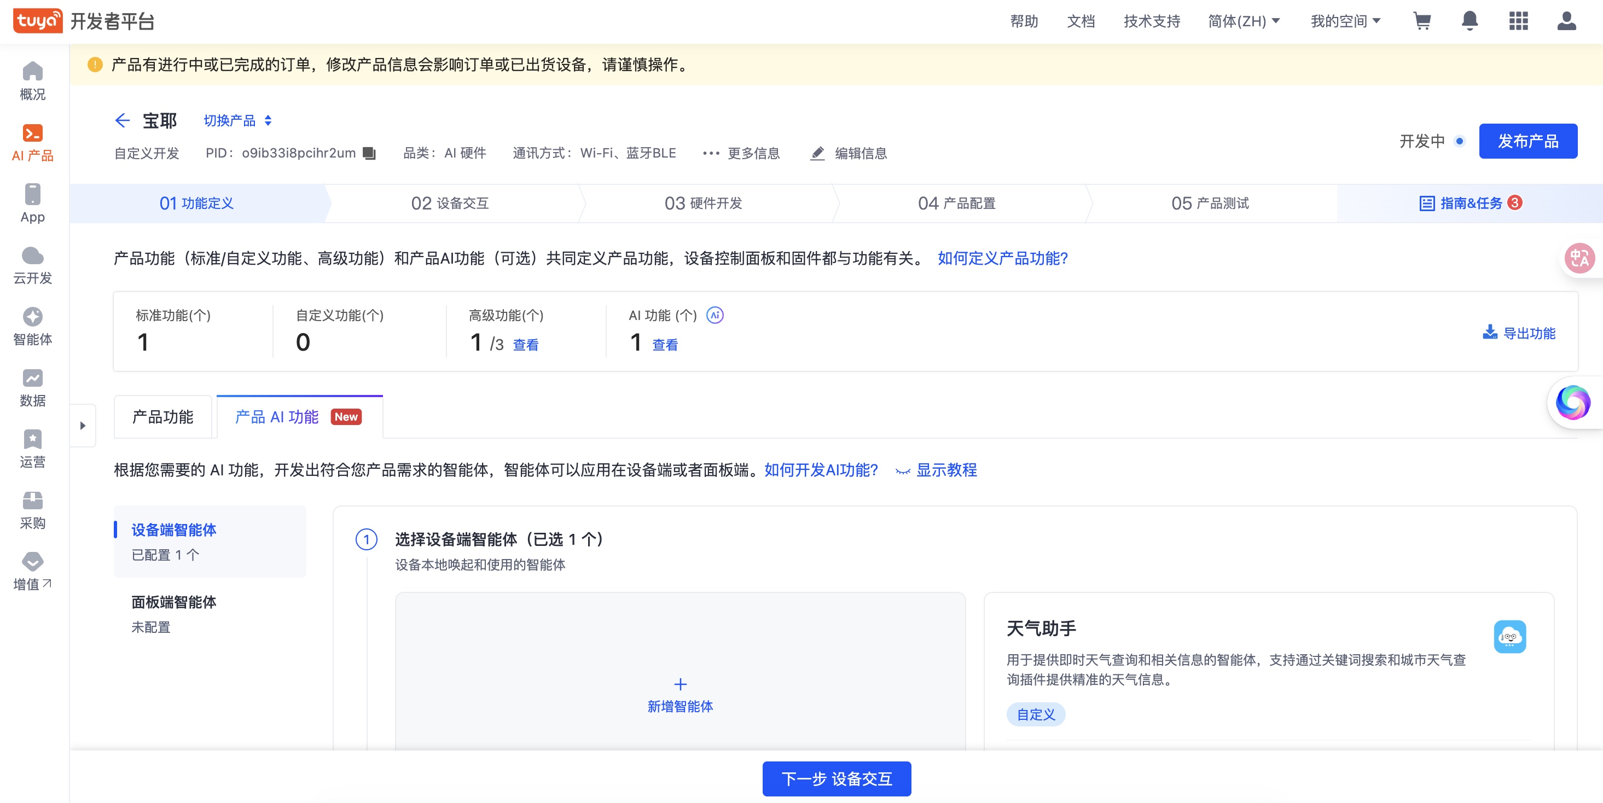Expand the collapsed left side panel arrow
The image size is (1603, 803).
click(x=83, y=426)
